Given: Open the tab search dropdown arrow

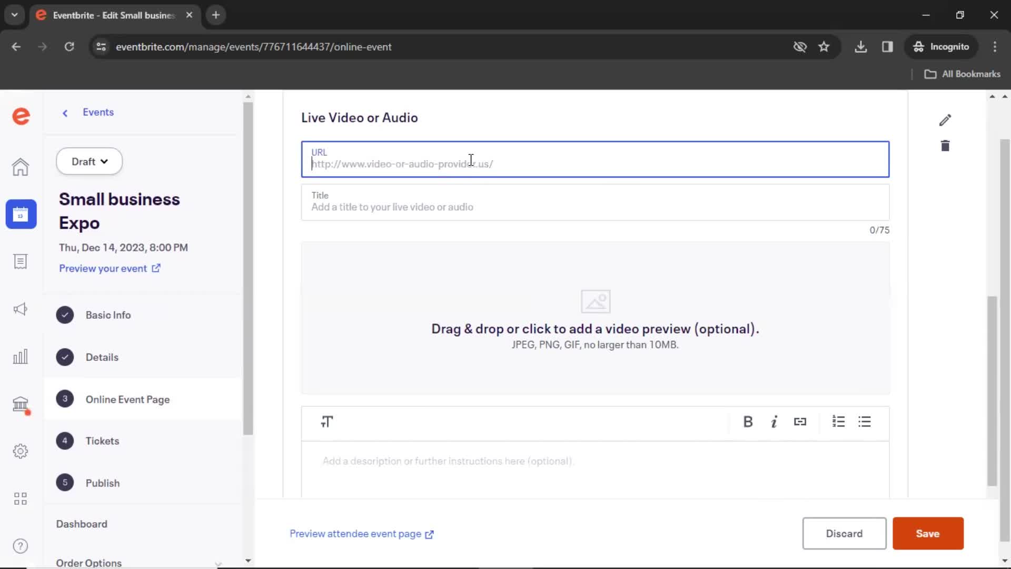Looking at the screenshot, I should coord(15,15).
